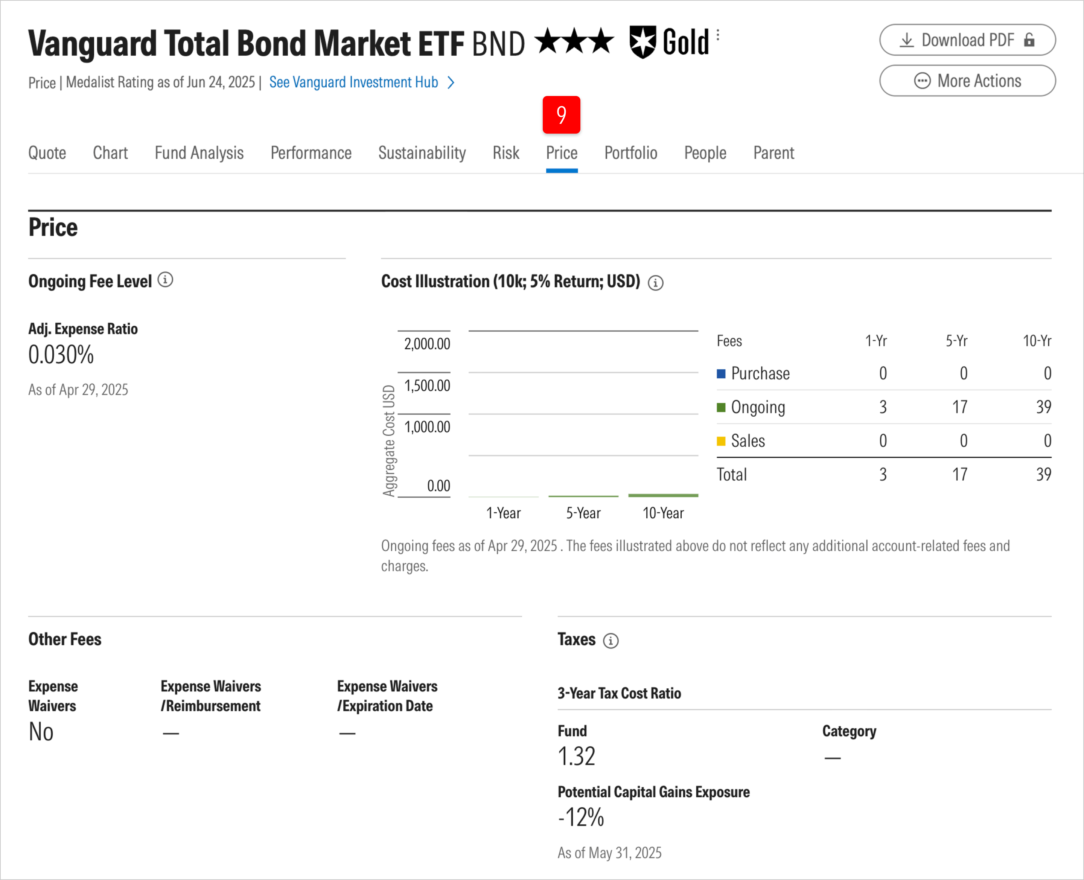Open the More Actions menu
The width and height of the screenshot is (1084, 880).
coord(967,81)
